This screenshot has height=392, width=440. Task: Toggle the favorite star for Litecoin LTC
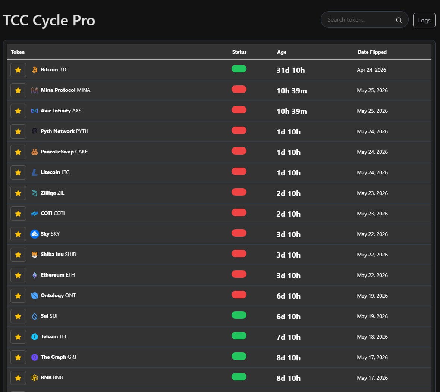click(18, 172)
